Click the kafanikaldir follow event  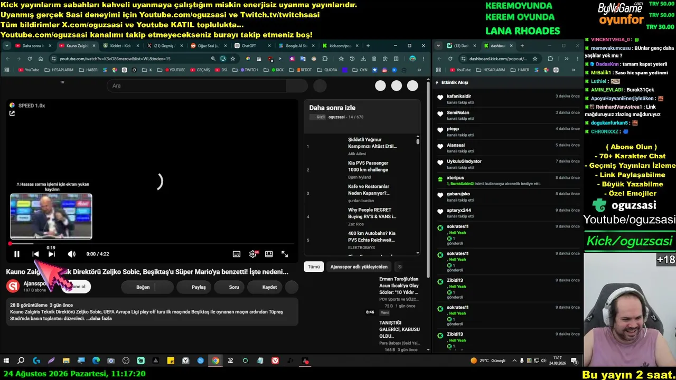click(509, 99)
